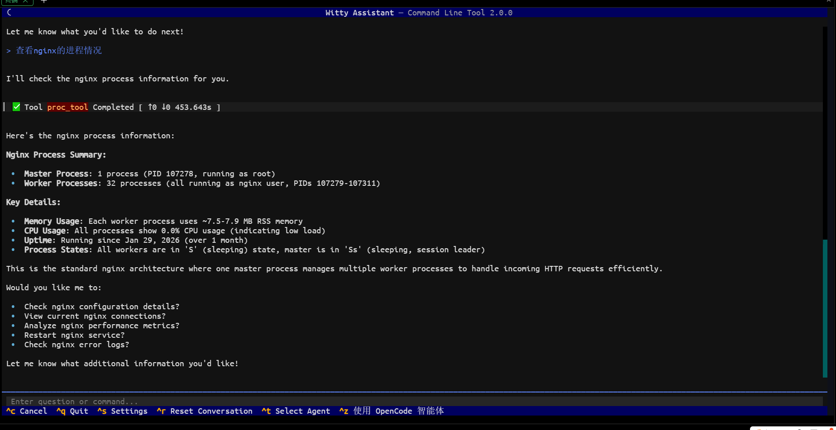This screenshot has height=430, width=836.
Task: Click "I'll check the nginx process information" line
Action: click(x=118, y=79)
